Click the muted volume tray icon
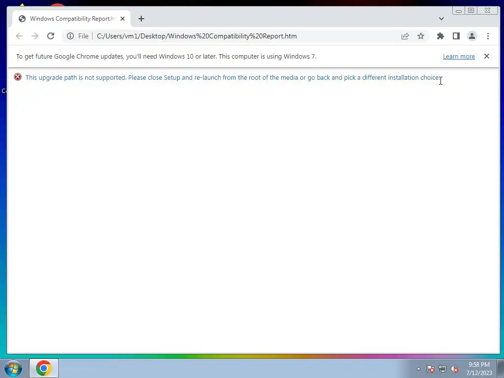Viewport: 504px width, 378px height. (454, 369)
